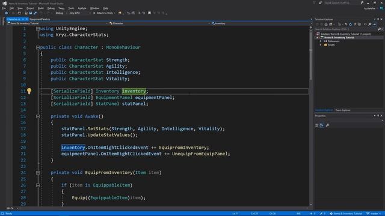This screenshot has width=385, height=216.
Task: Click Refresh icon in Solution Explorer toolbar
Action: [350, 24]
